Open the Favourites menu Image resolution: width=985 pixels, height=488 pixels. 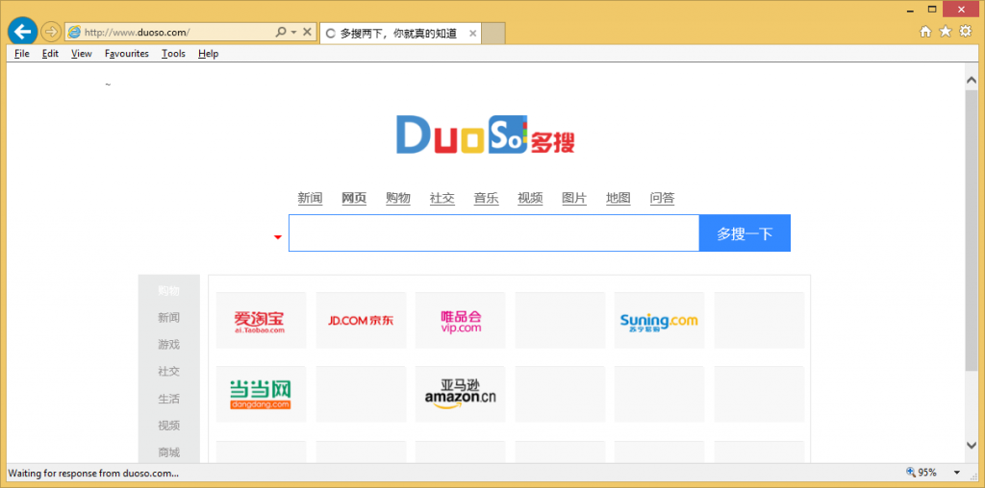pos(126,54)
